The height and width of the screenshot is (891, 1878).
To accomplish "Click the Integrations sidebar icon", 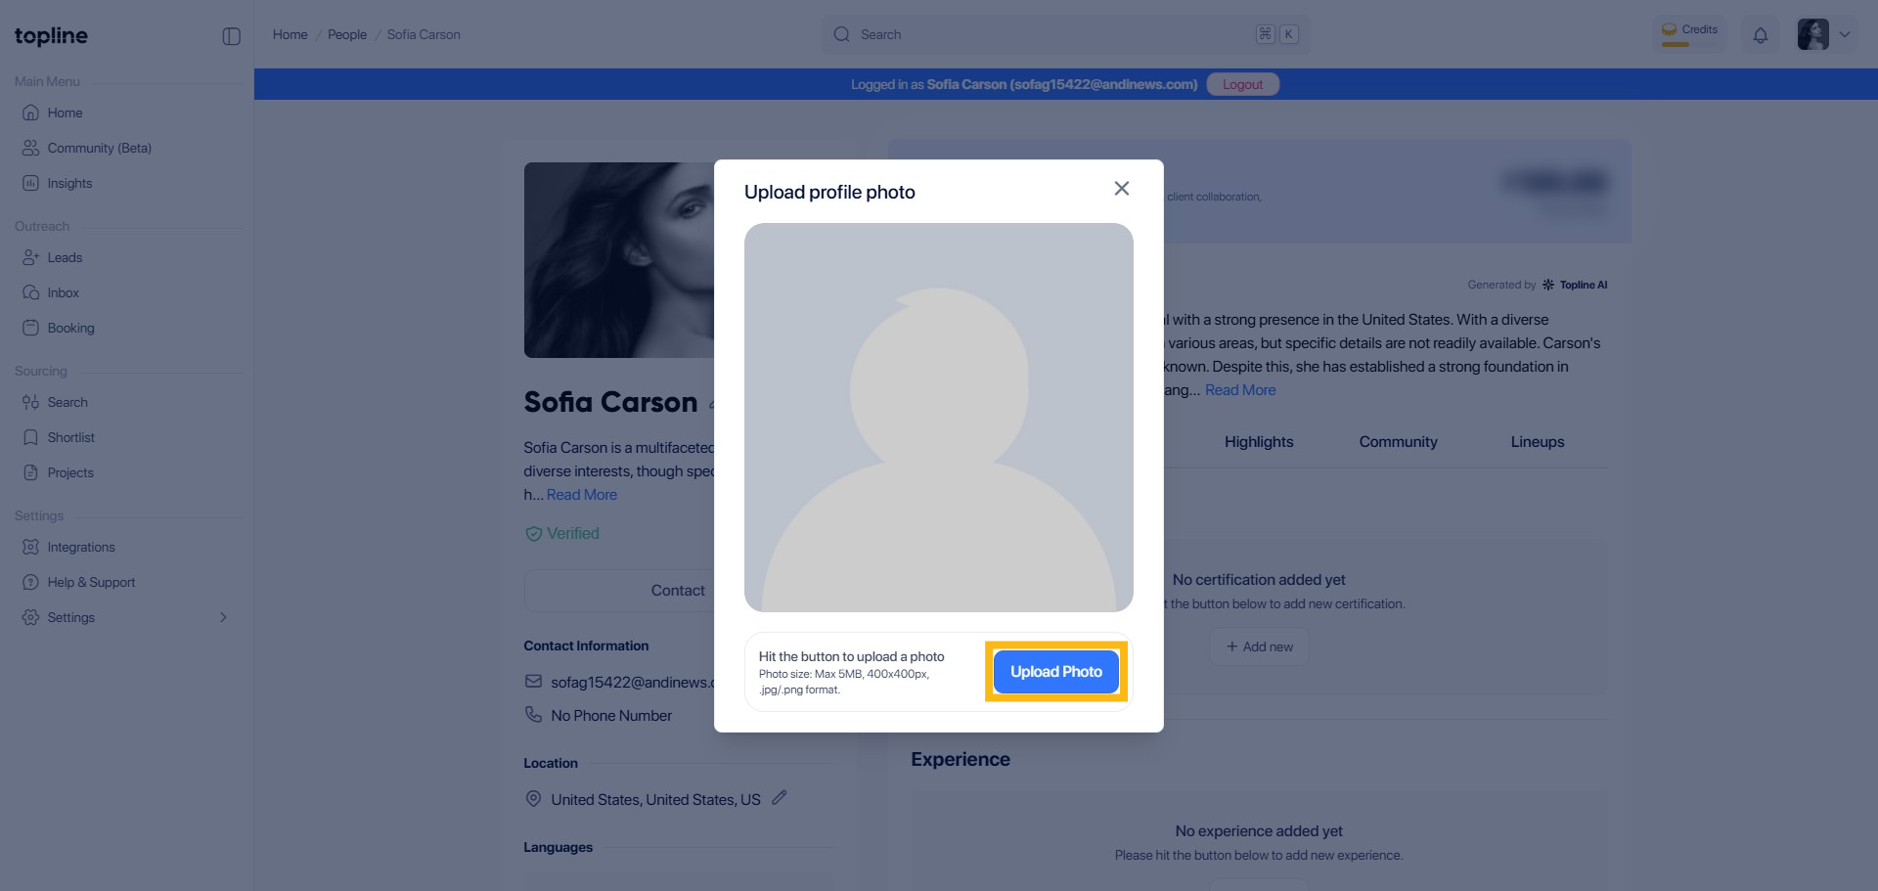I will [x=31, y=547].
